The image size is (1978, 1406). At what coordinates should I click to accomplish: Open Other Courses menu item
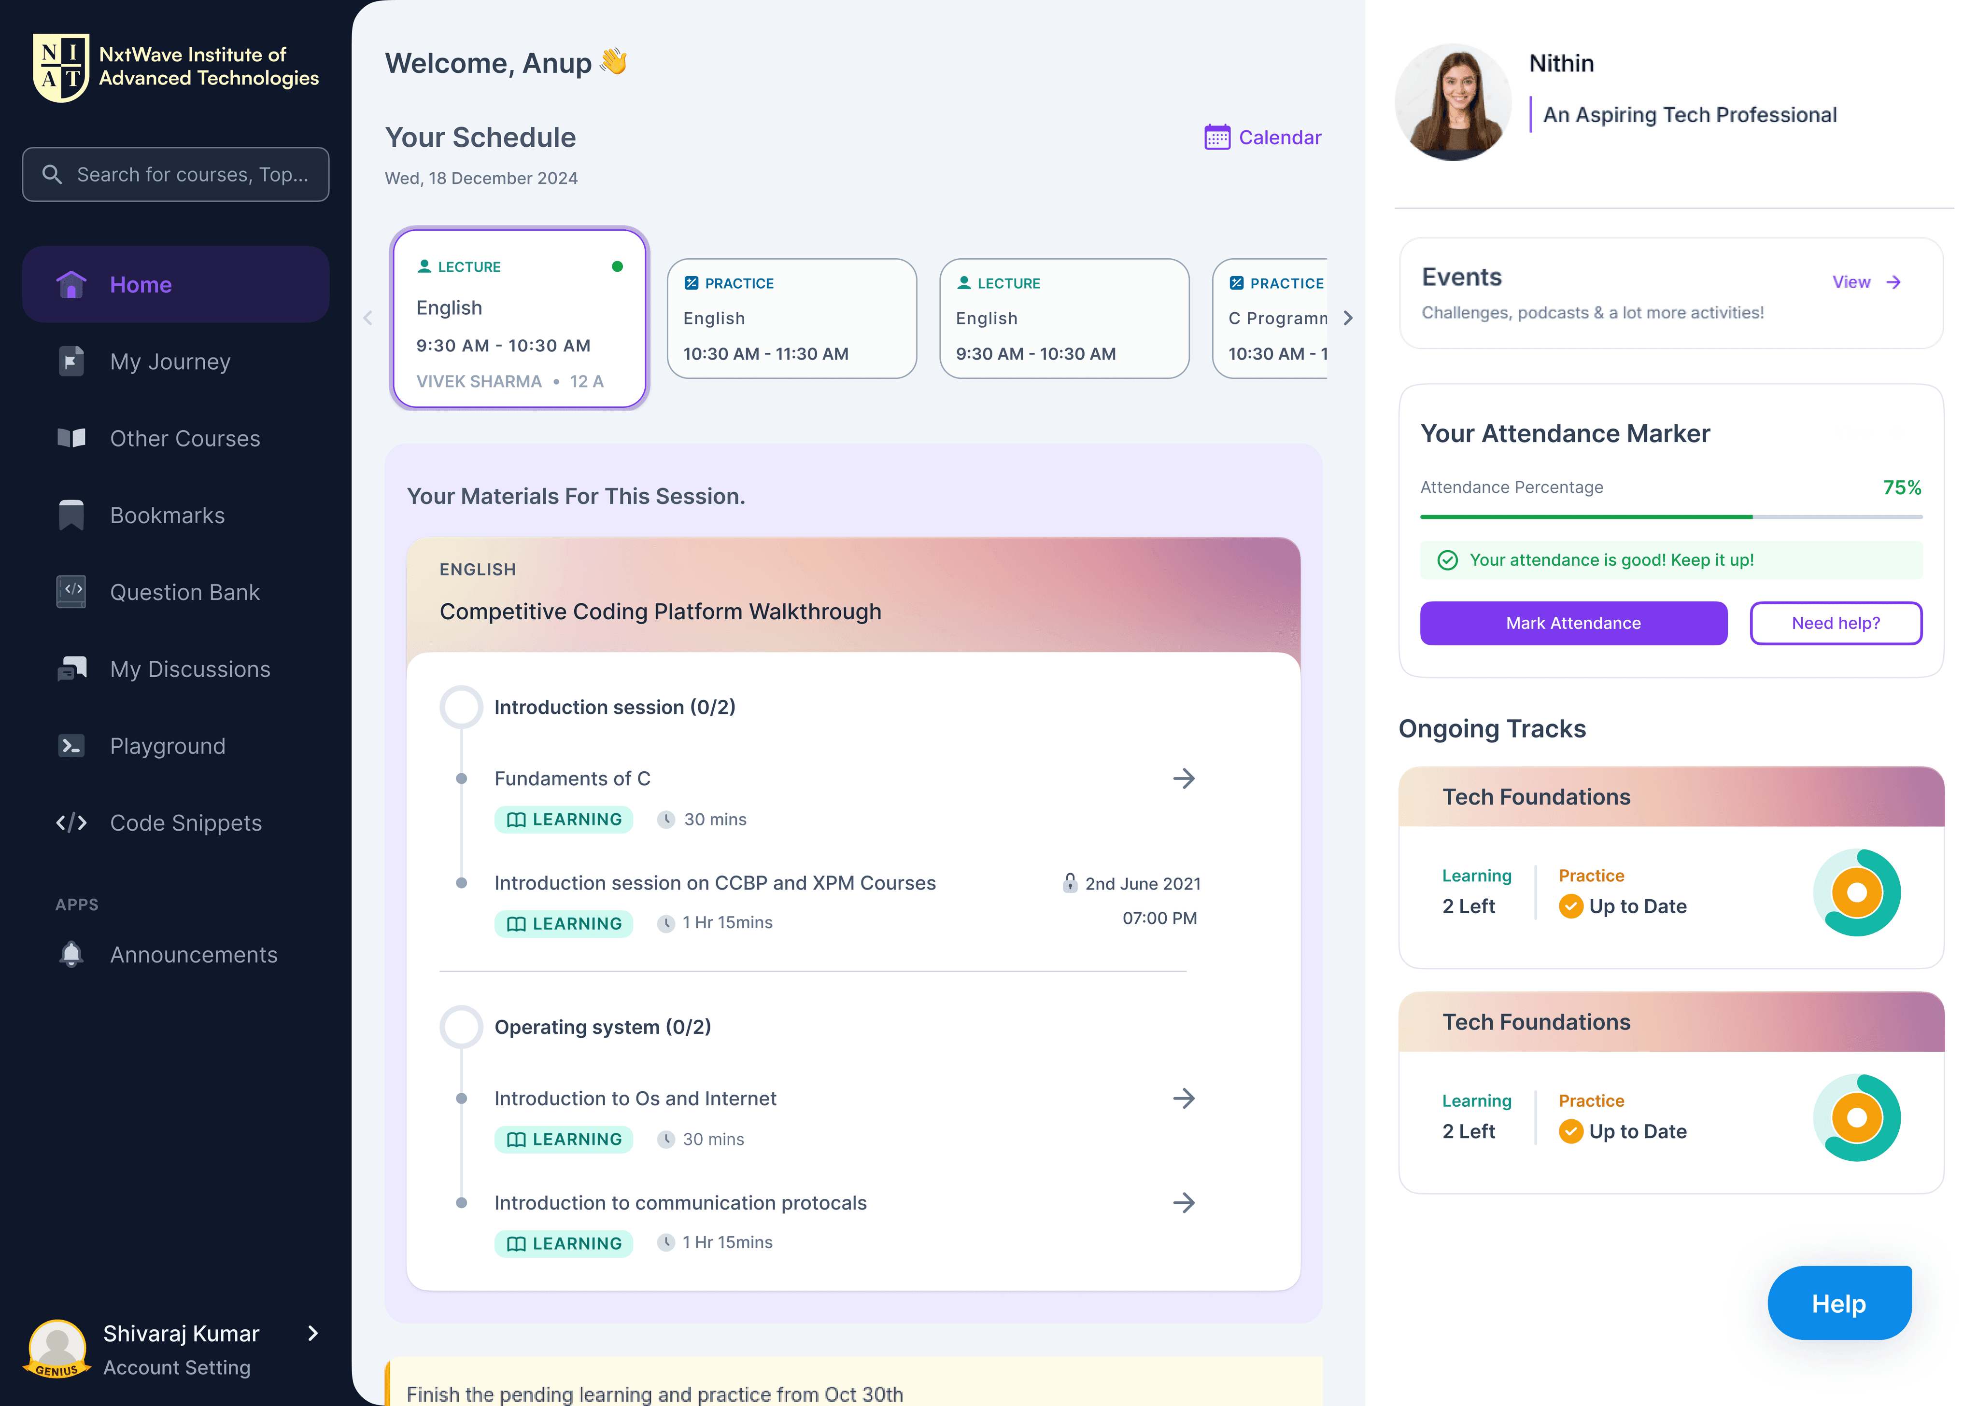click(184, 438)
